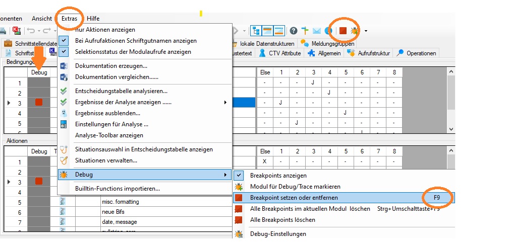511x248 pixels.
Task: Click the red breakpoint icon in the toolbar
Action: 343,31
